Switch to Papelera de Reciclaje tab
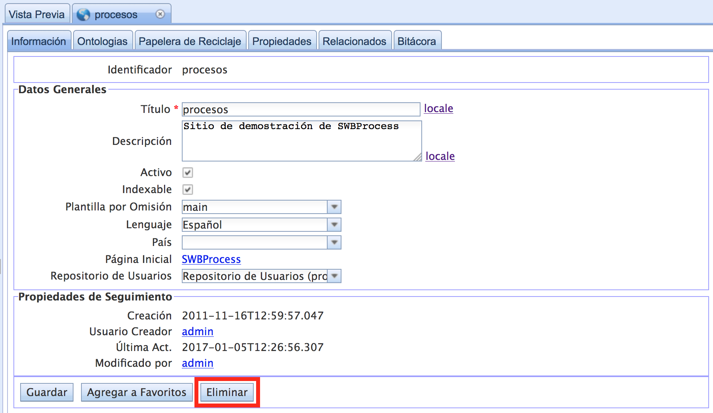The image size is (713, 413). (x=190, y=41)
